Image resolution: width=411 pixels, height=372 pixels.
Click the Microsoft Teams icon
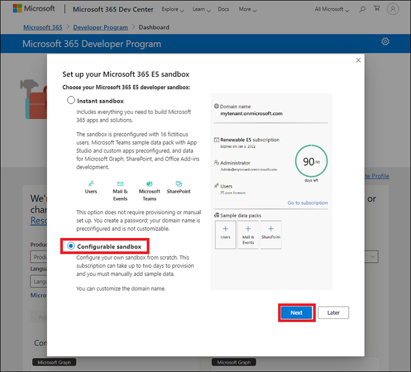(x=150, y=184)
